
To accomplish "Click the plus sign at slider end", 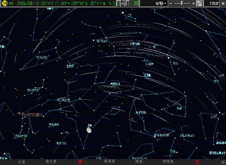I will [193, 3].
